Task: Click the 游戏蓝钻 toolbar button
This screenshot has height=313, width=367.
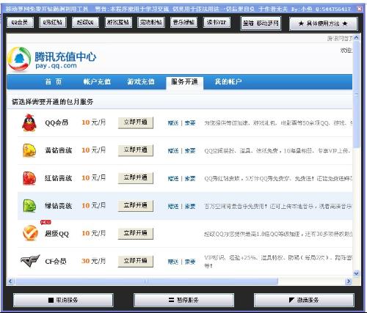Action: 118,23
